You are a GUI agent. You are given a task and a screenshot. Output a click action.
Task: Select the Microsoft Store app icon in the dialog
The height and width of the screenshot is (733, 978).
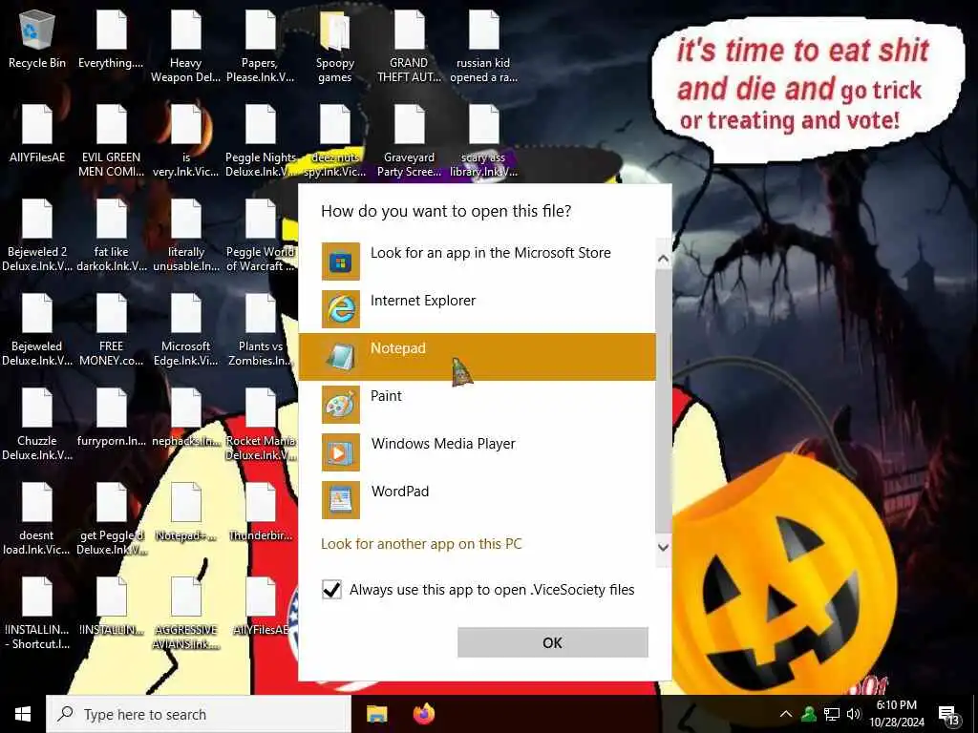click(x=341, y=262)
